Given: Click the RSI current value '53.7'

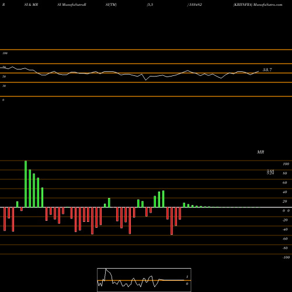Looking at the screenshot, I should 267,69.
